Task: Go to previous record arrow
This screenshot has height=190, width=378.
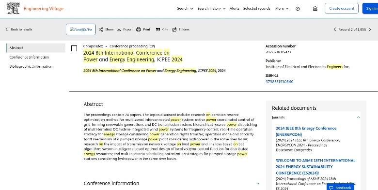Action: pos(334,29)
